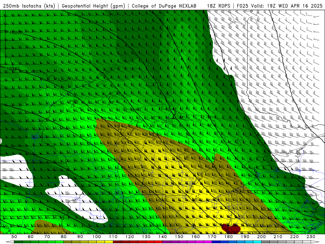The width and height of the screenshot is (325, 244).
Task: Click the colorbar value 110
Action: pos(113,237)
